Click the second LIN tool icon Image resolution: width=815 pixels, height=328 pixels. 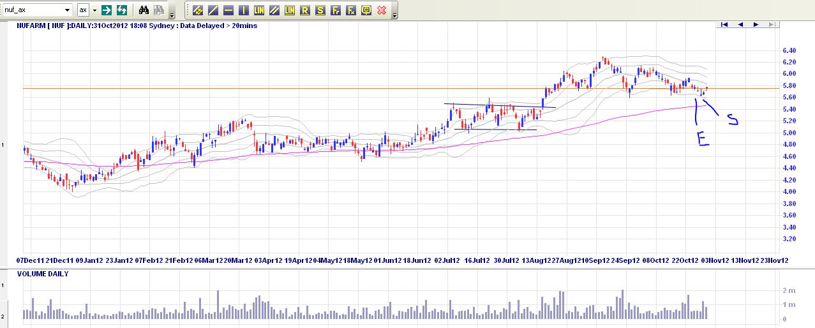pos(290,10)
